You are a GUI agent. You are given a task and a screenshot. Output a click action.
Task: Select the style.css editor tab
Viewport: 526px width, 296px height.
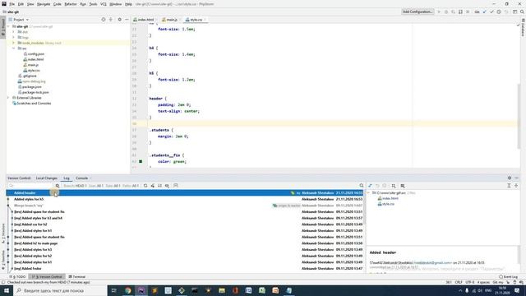tap(196, 20)
